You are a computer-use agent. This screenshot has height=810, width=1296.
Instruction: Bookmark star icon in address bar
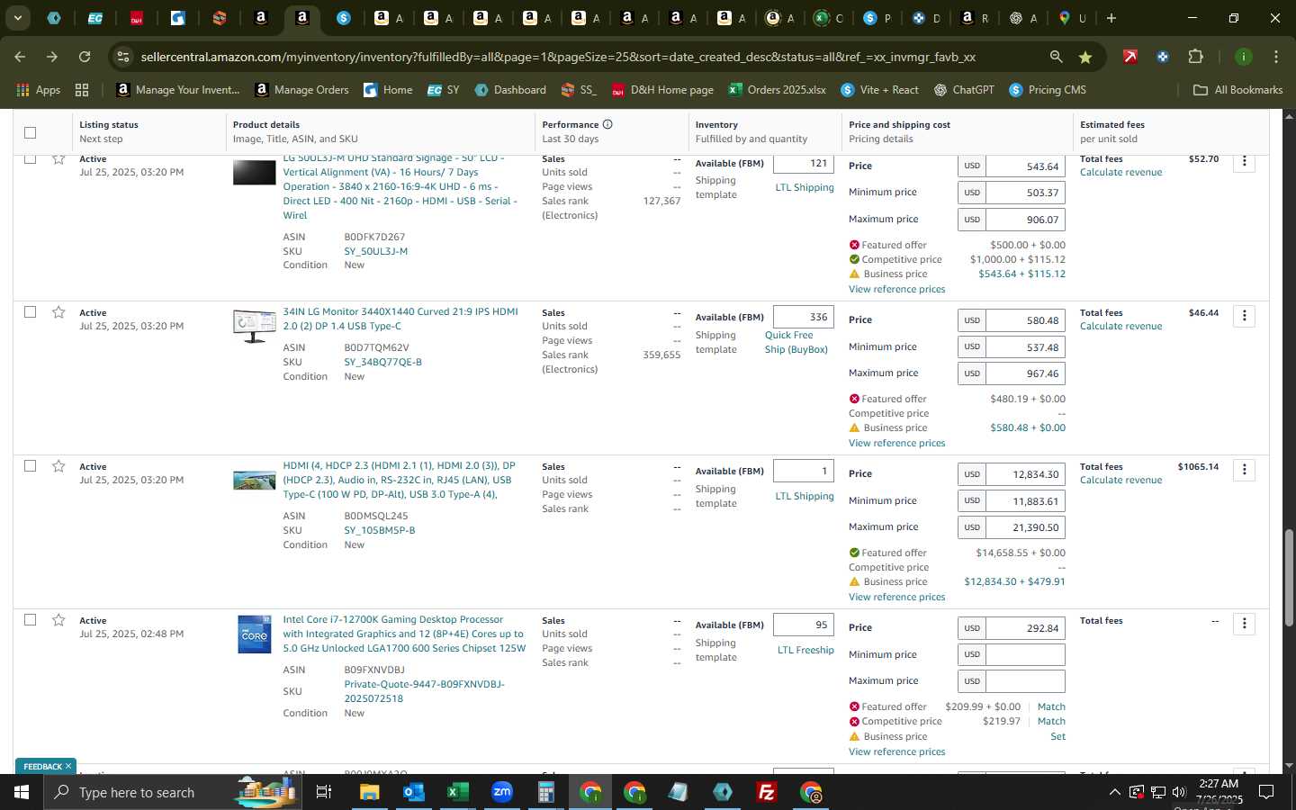(x=1085, y=57)
